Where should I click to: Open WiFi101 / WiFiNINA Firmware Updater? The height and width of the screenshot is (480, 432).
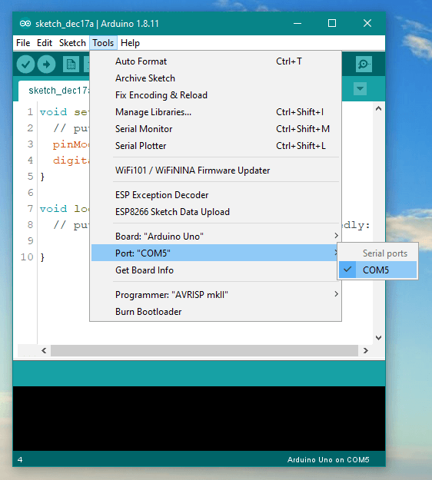[216, 170]
